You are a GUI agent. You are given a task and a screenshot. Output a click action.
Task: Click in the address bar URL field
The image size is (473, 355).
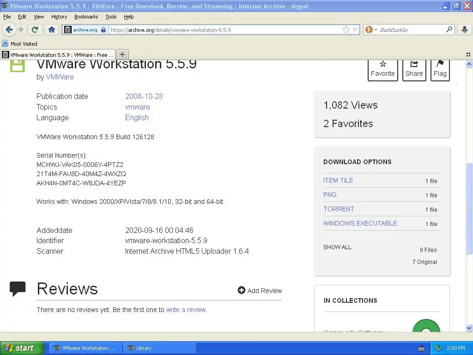pos(225,30)
